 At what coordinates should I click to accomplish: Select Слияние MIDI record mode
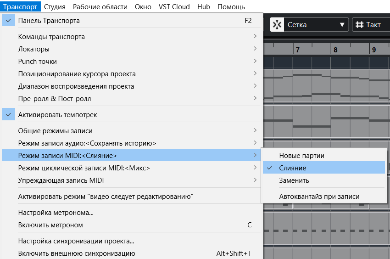coord(293,168)
